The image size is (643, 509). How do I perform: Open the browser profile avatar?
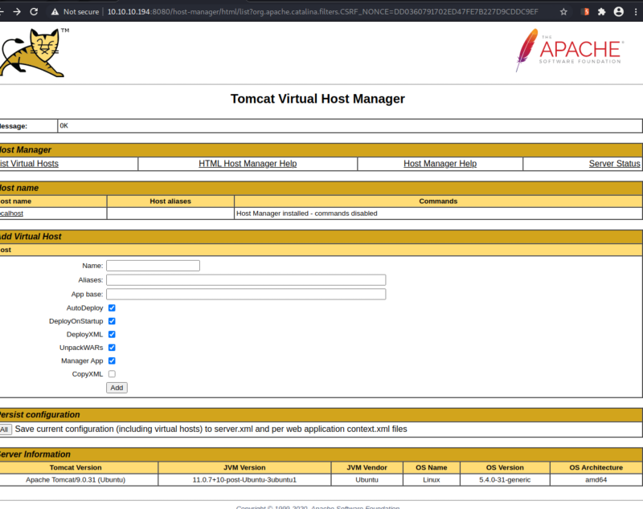[619, 12]
